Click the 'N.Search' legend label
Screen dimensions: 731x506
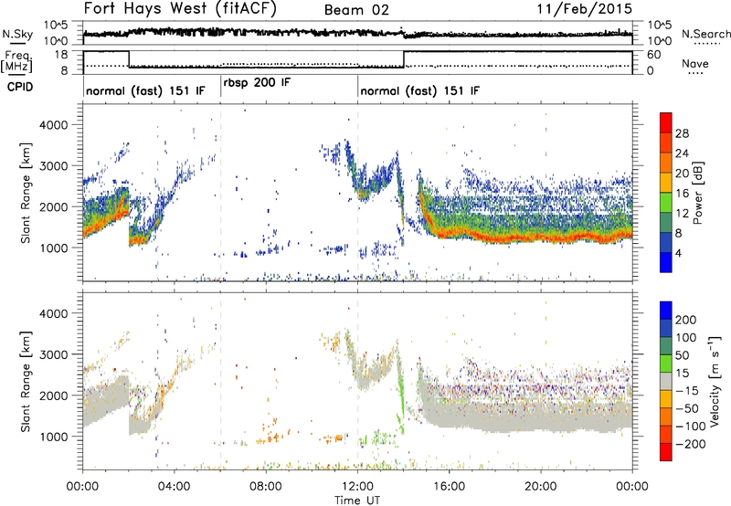click(x=705, y=34)
